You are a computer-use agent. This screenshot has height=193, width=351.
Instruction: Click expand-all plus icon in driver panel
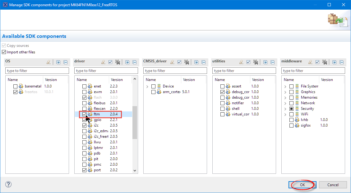[x=127, y=62]
